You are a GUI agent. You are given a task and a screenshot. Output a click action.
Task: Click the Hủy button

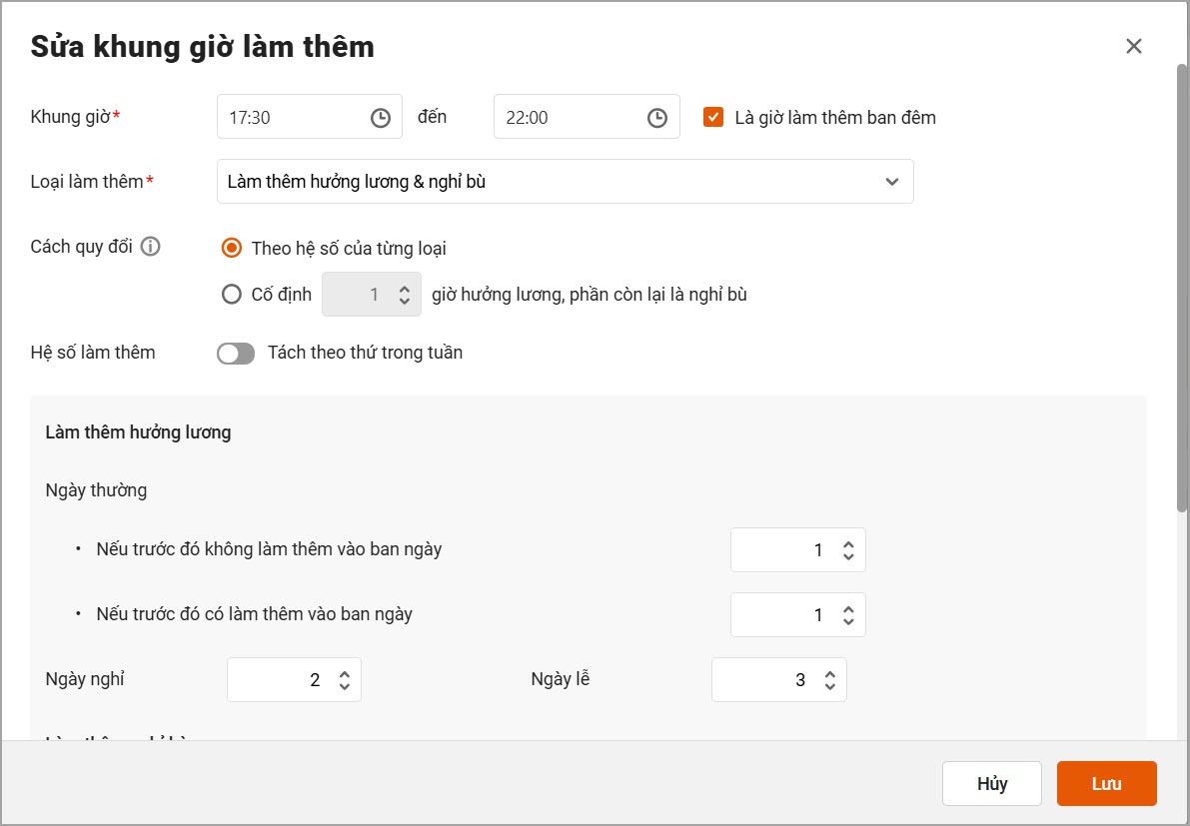click(x=992, y=783)
